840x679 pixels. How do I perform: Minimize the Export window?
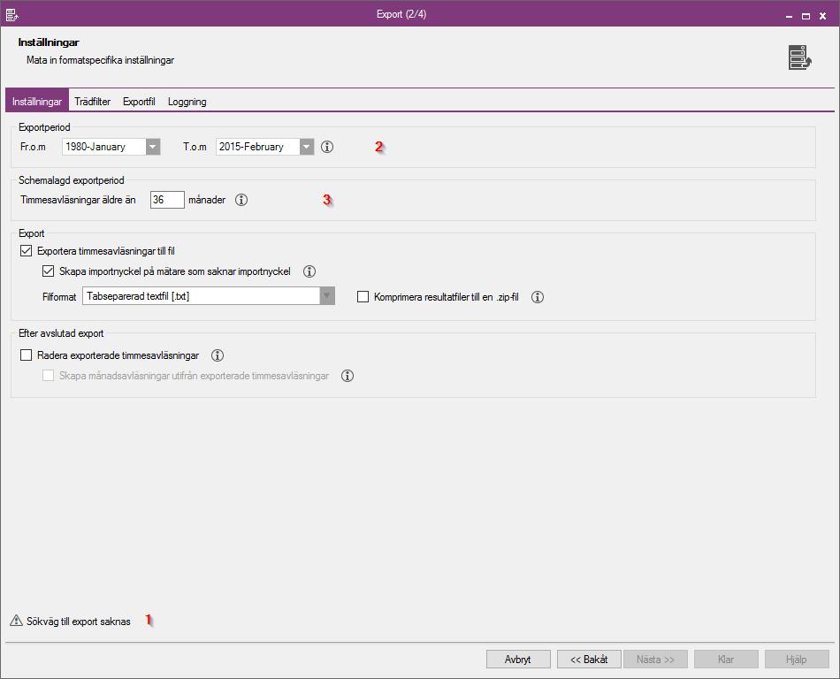[x=789, y=16]
